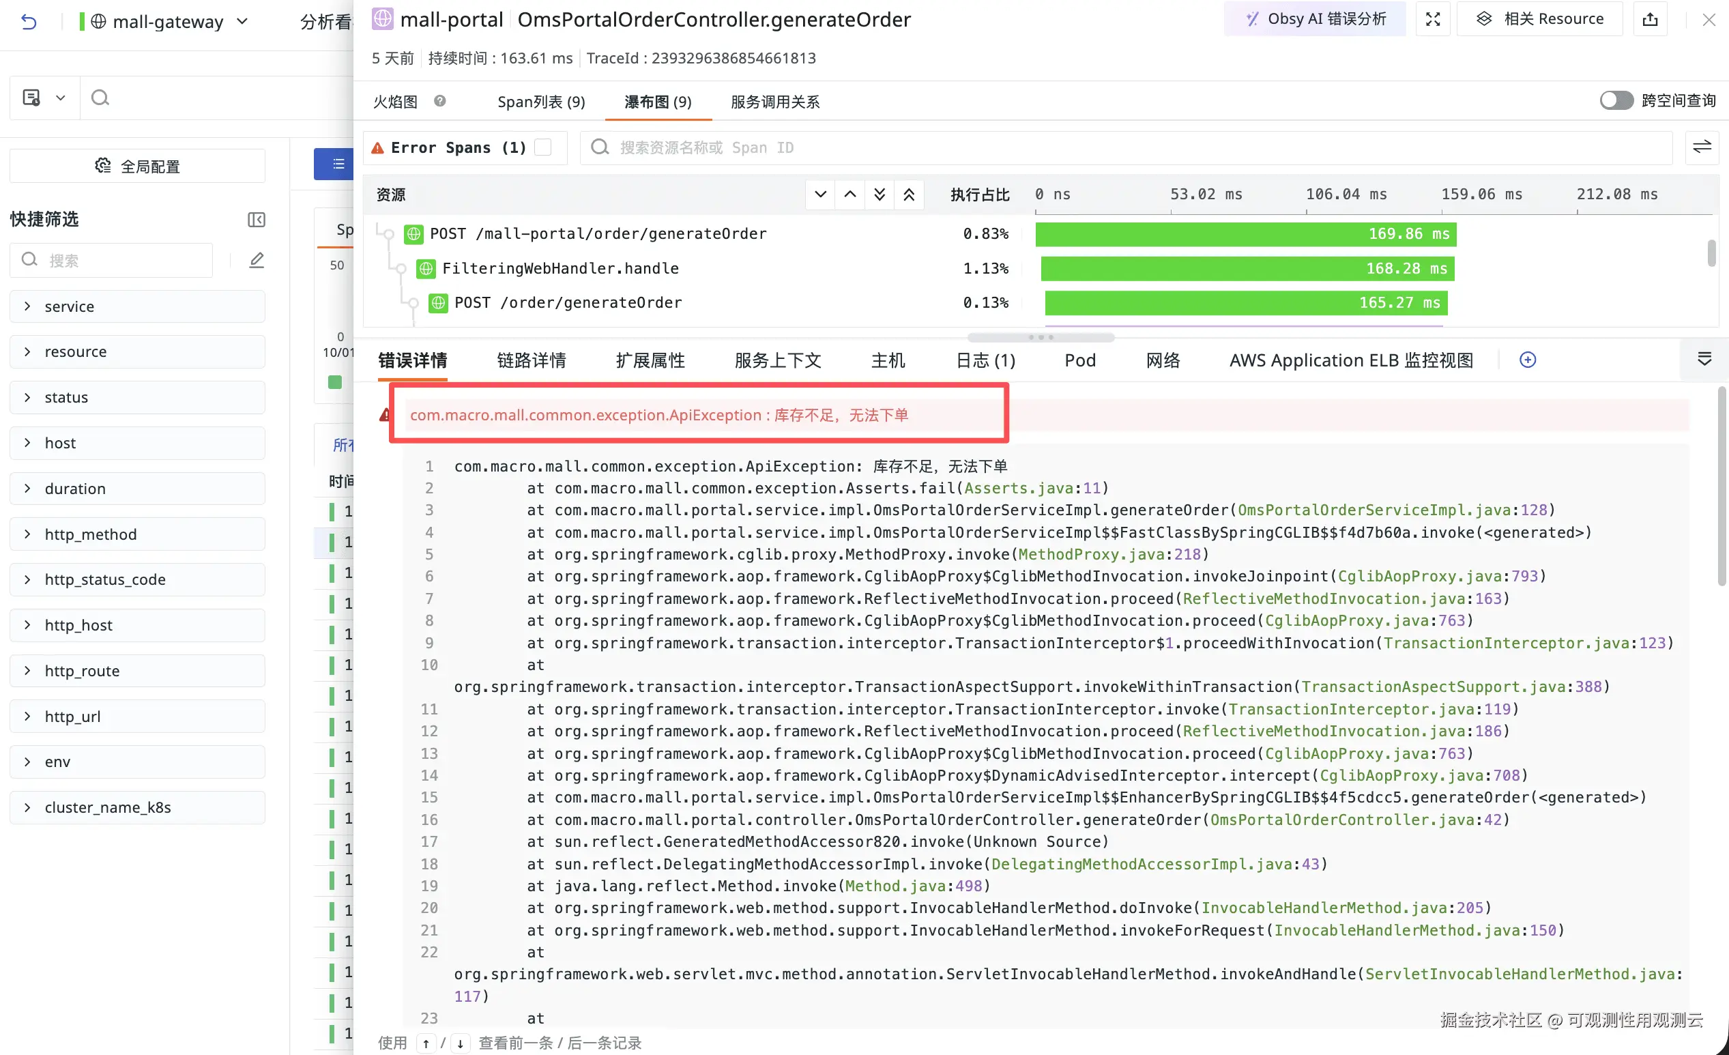The image size is (1729, 1055).
Task: Click the back arrow icon
Action: point(29,22)
